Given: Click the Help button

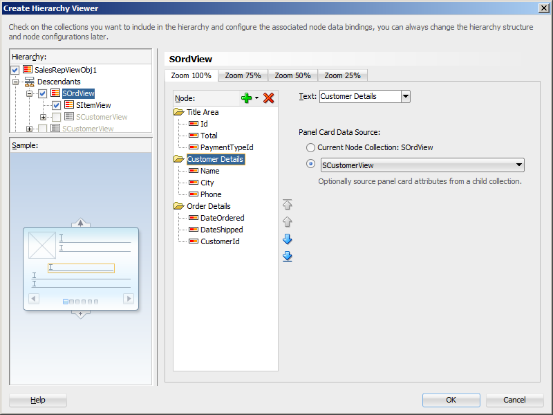Looking at the screenshot, I should [38, 400].
